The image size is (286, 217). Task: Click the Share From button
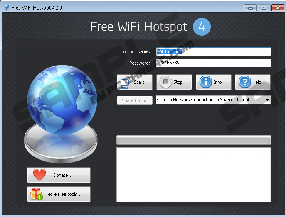click(135, 100)
